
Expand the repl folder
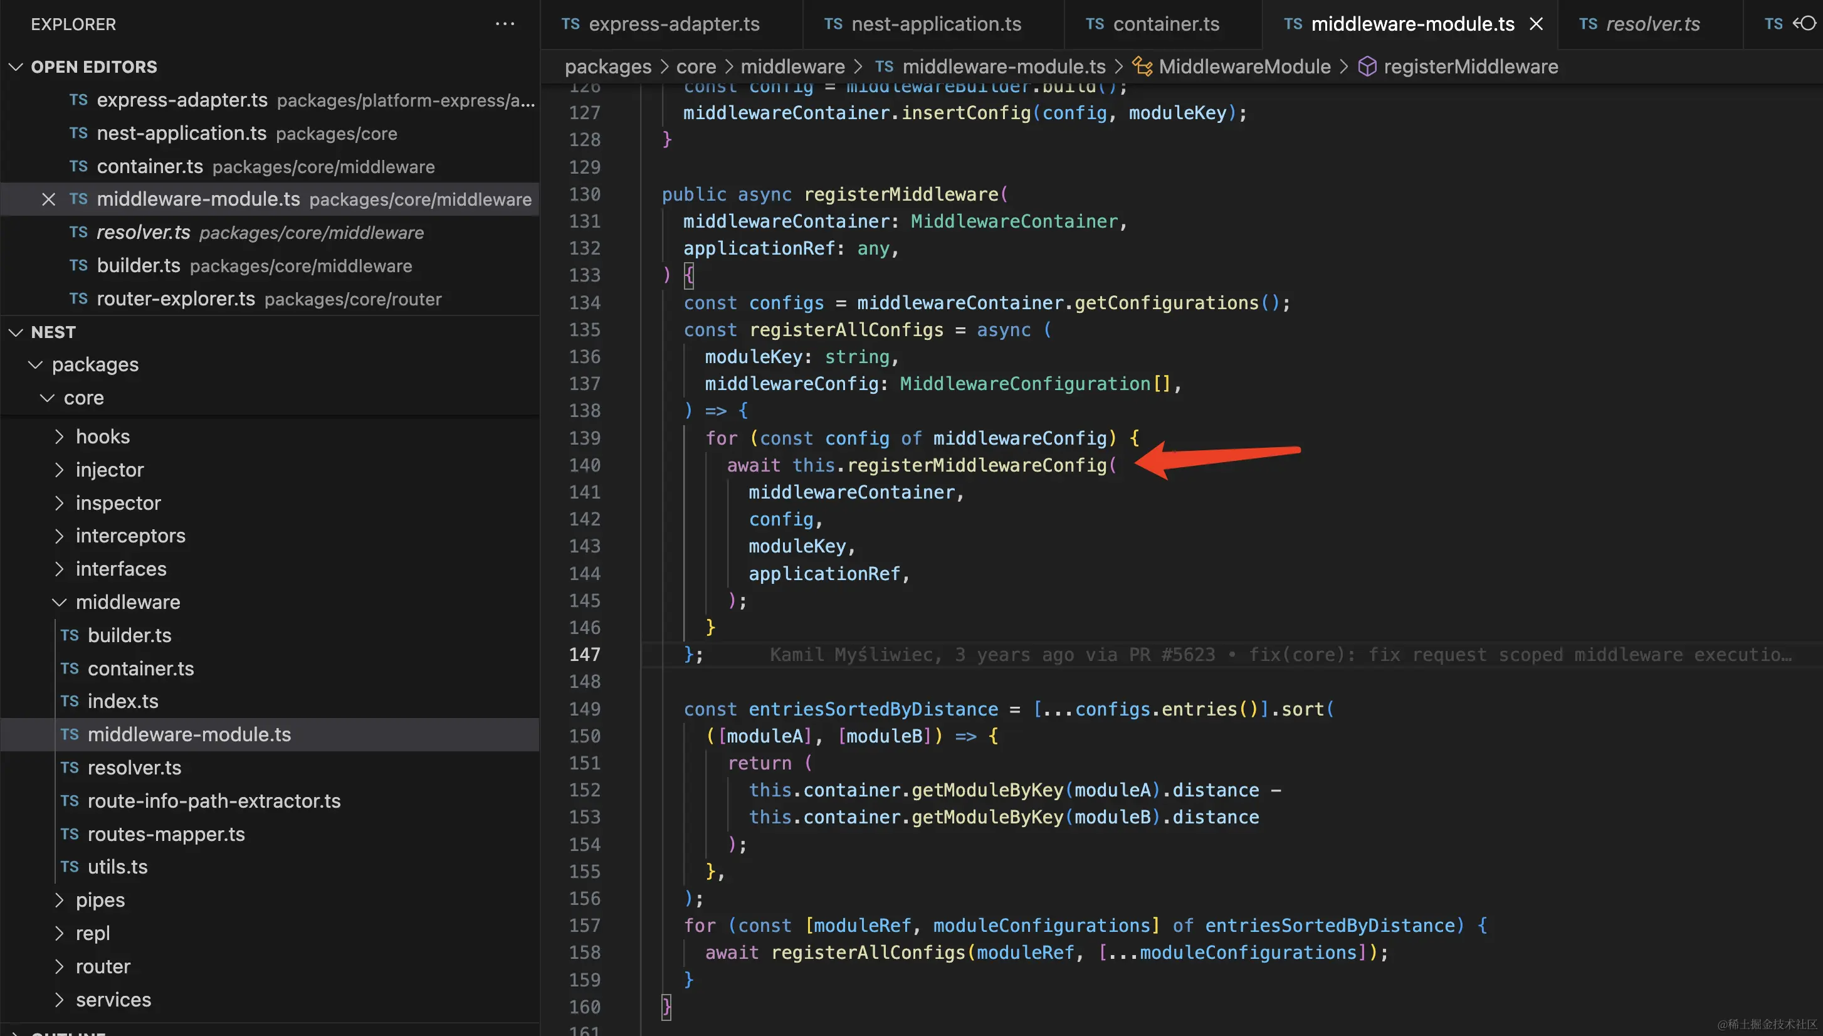(x=59, y=933)
